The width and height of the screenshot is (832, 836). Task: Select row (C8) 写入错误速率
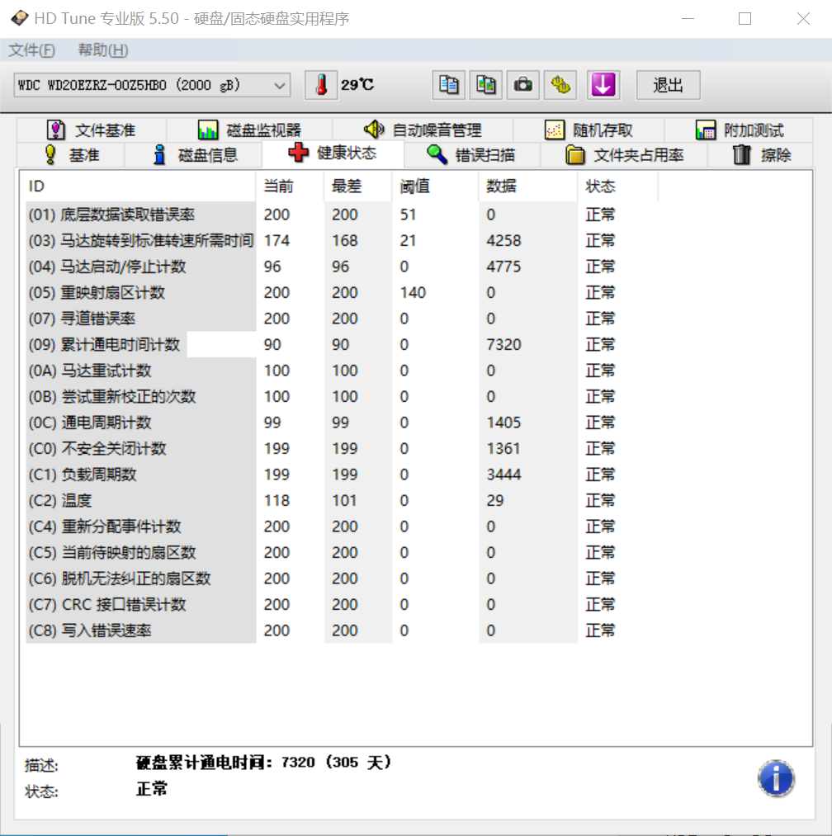point(342,631)
